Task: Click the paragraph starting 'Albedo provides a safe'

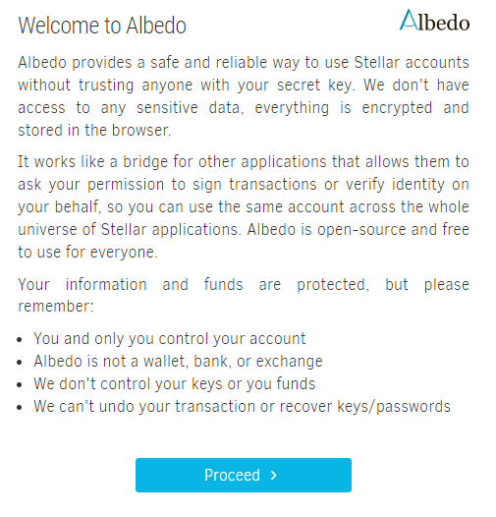Action: pyautogui.click(x=244, y=96)
